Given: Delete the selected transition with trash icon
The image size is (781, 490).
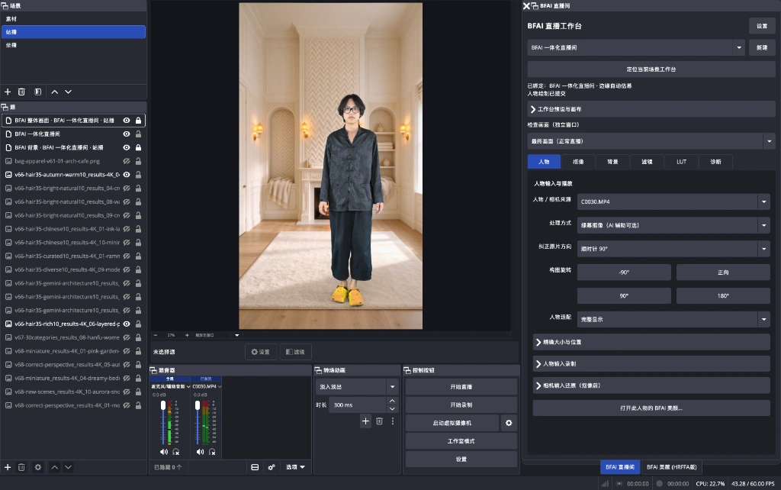Looking at the screenshot, I should (380, 421).
